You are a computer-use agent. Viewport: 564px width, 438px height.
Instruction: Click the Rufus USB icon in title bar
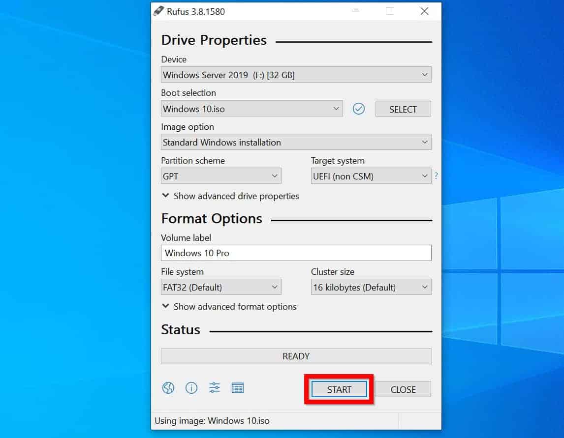158,11
